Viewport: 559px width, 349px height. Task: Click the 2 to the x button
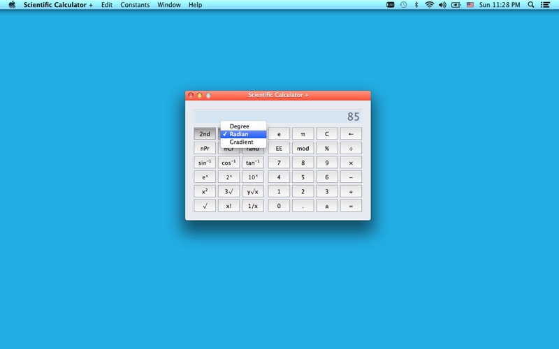[228, 177]
